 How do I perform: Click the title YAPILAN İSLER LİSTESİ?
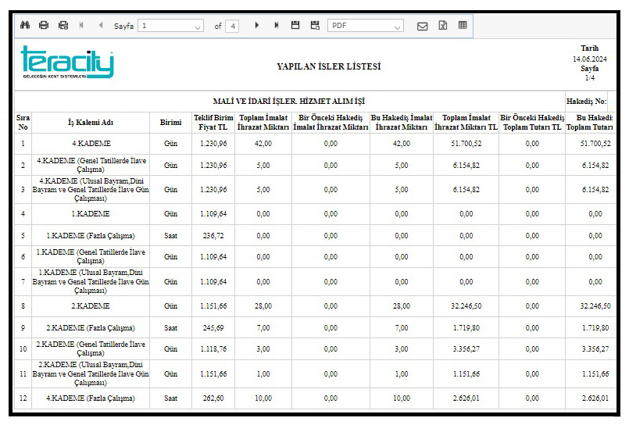[328, 66]
